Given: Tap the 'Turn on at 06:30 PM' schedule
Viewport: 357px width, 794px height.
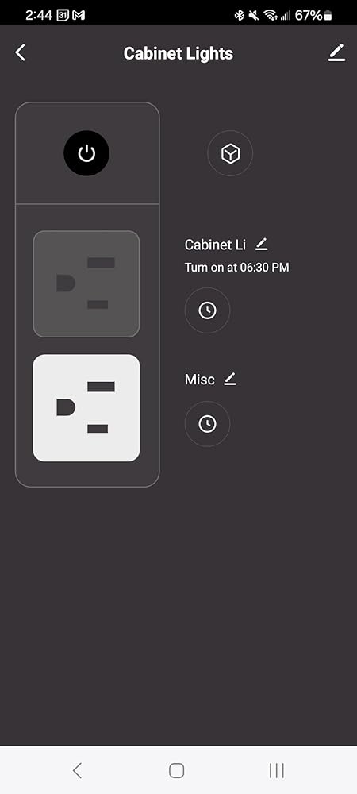Looking at the screenshot, I should [x=236, y=268].
